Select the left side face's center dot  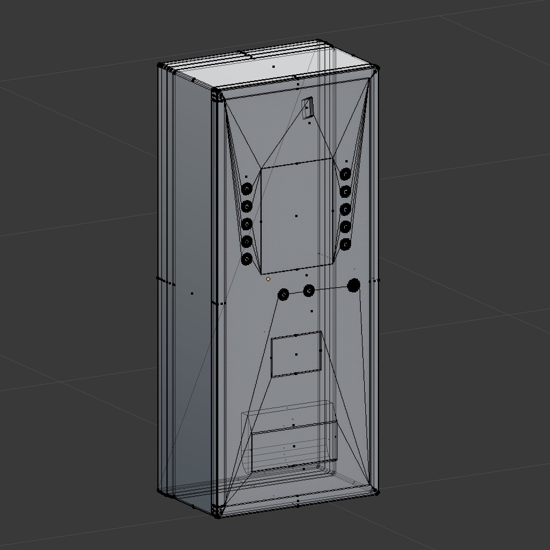coord(192,294)
